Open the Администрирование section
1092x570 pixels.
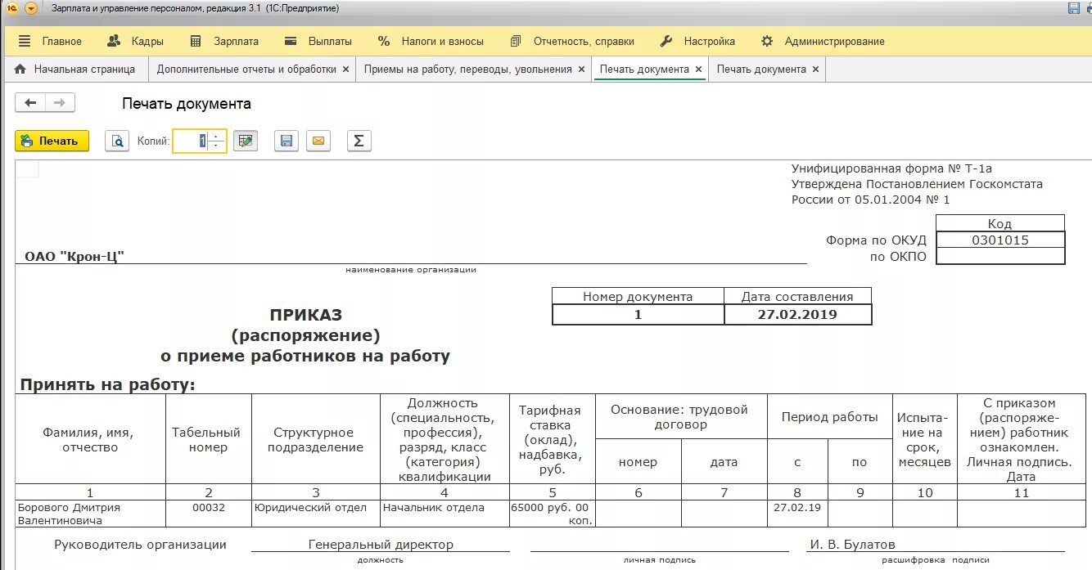(x=823, y=41)
